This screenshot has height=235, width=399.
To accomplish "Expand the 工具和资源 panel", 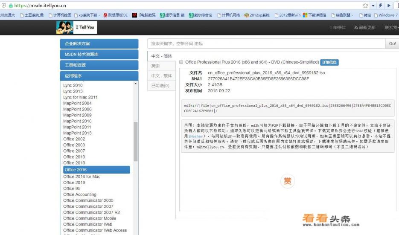I will coord(99,65).
